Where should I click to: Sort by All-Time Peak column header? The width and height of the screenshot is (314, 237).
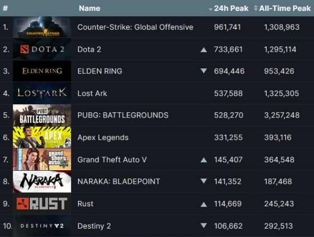(283, 8)
